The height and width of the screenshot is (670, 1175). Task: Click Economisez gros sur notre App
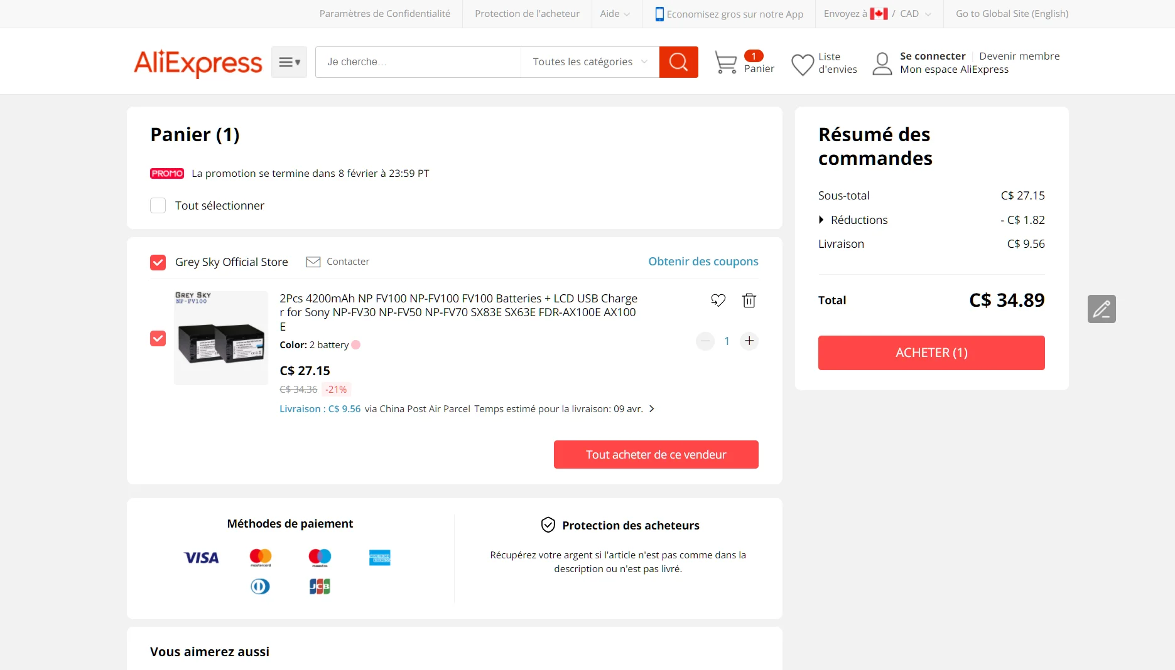coord(735,14)
